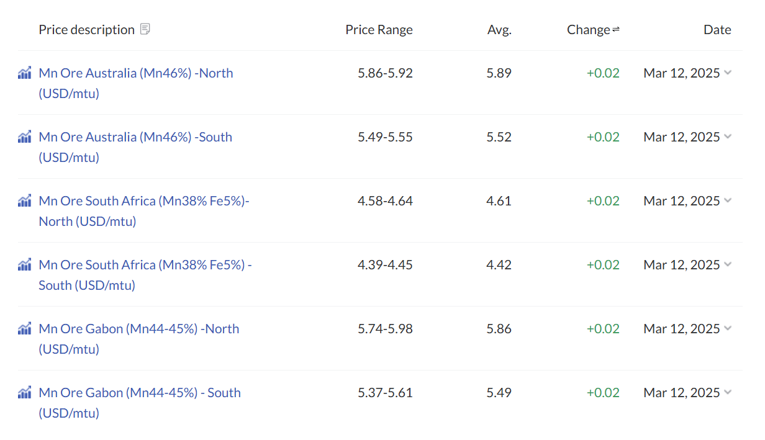This screenshot has width=765, height=440.
Task: Open Mn Ore Gabon (Mn44-45%) - South link
Action: point(140,403)
